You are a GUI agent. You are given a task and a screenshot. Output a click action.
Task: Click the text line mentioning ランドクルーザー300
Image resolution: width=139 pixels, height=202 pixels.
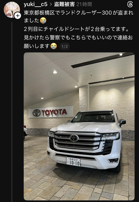point(79,13)
